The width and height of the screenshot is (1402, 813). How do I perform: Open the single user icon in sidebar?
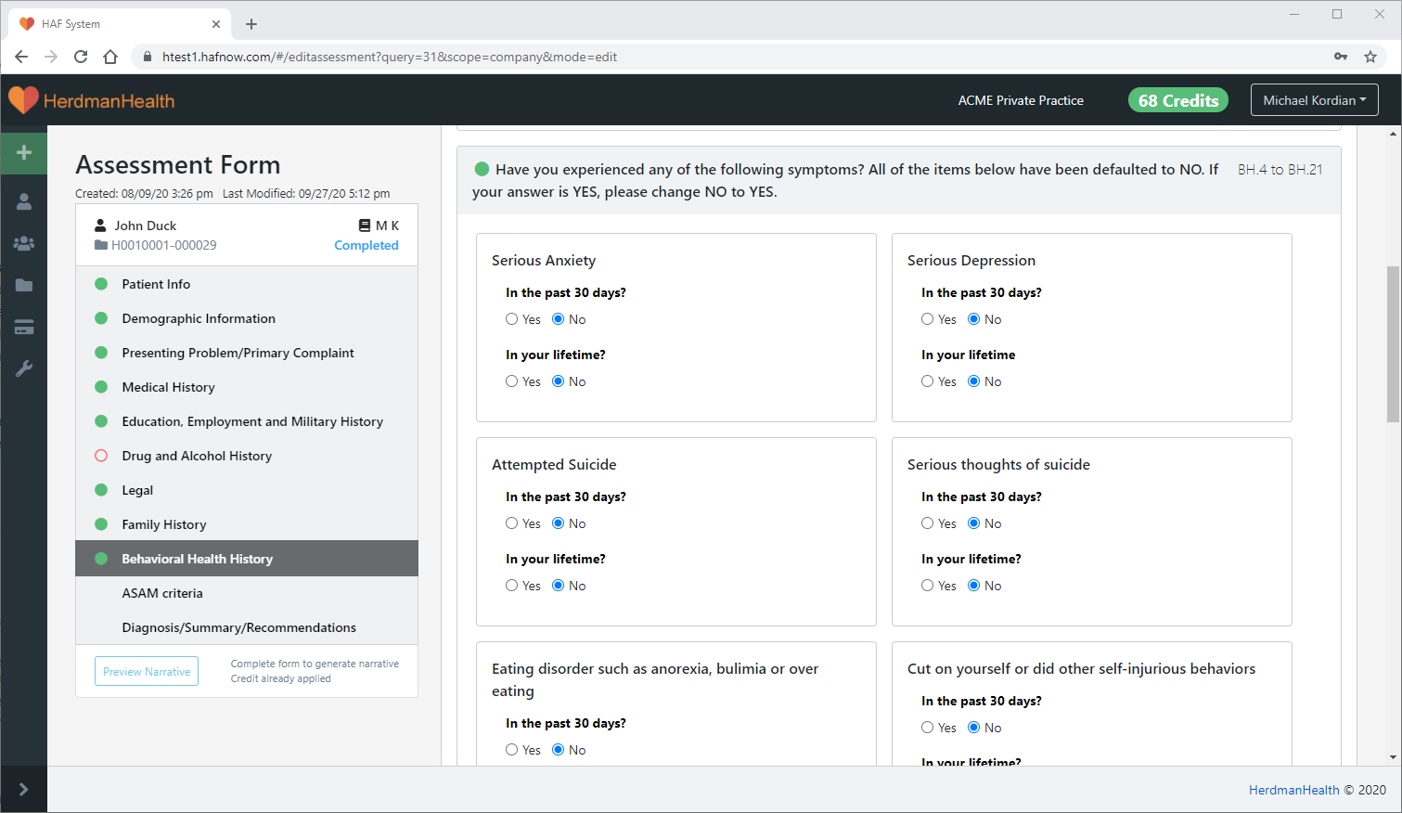coord(24,201)
